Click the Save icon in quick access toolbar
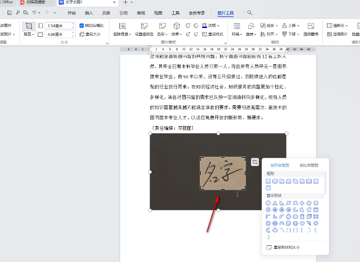Screen dimensions: 360x262 click(x=9, y=13)
